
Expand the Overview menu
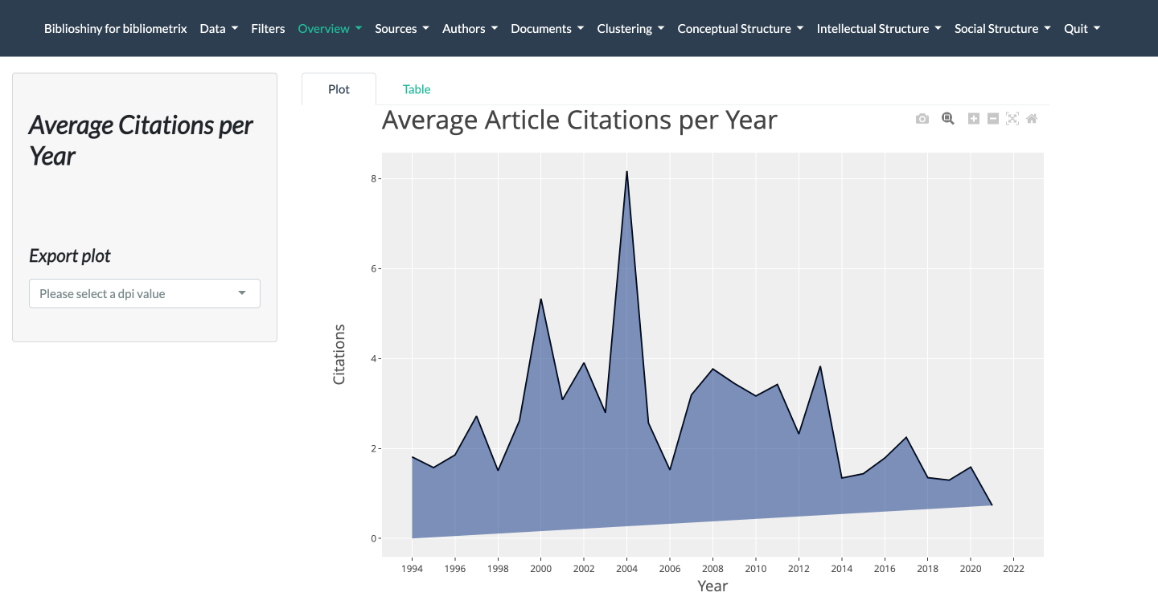coord(330,28)
